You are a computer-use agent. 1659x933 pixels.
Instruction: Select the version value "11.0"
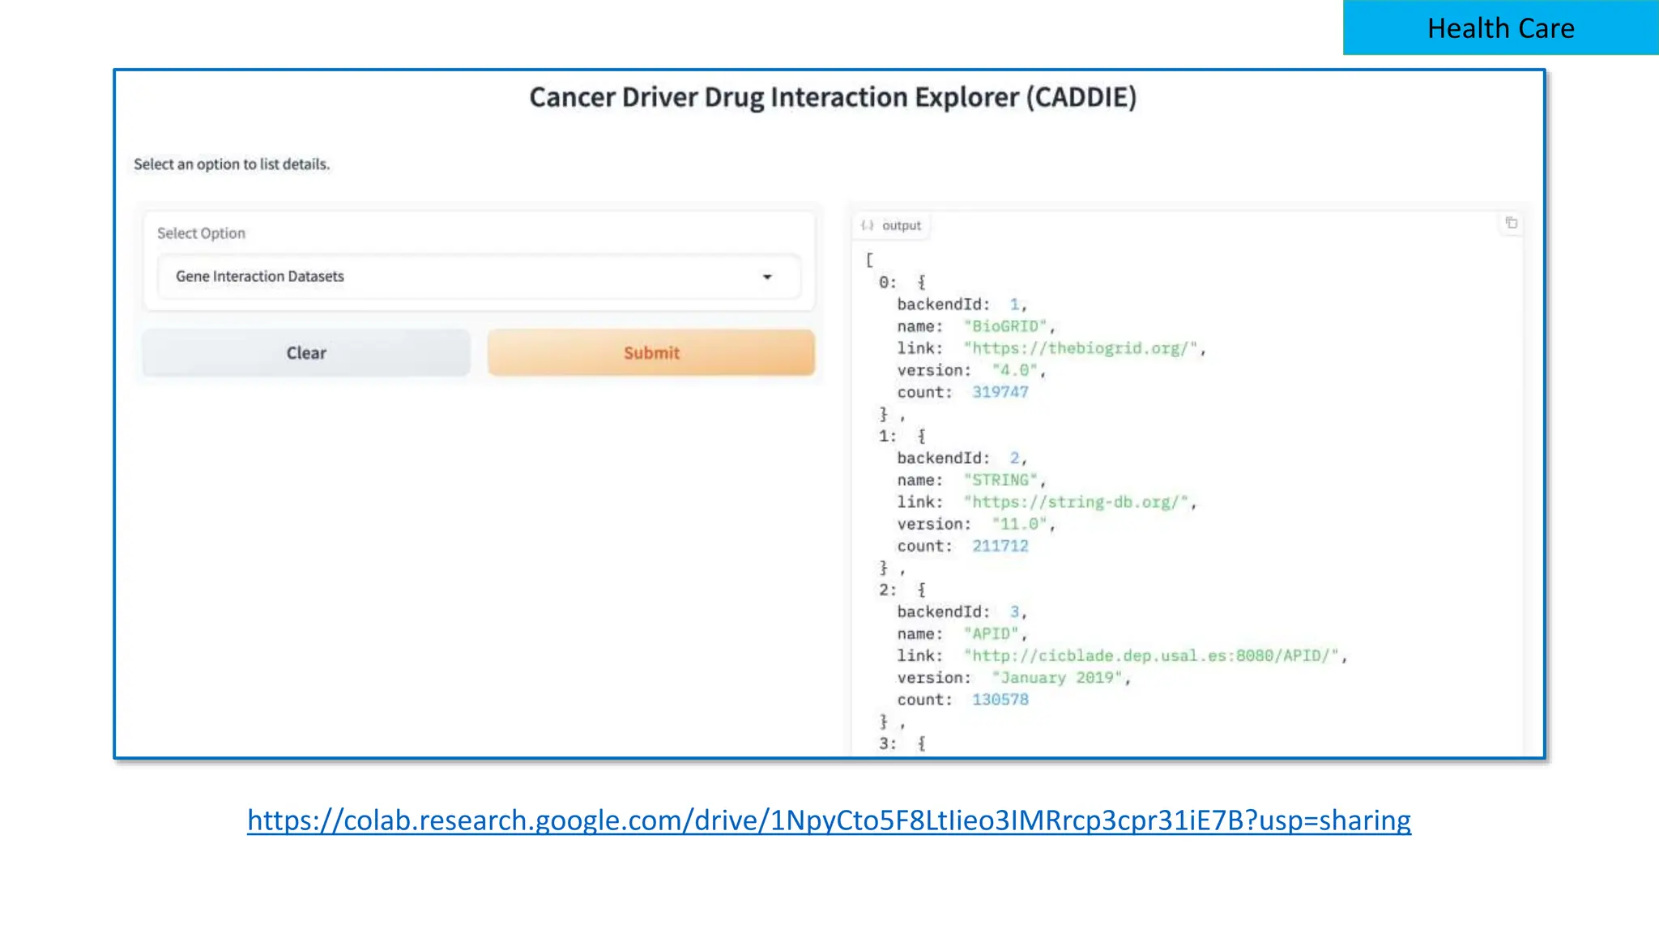1020,524
